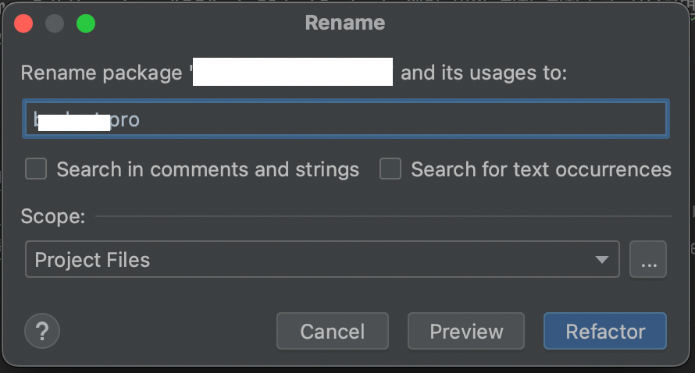The width and height of the screenshot is (695, 373).
Task: Click the 'Rename package' label text
Action: (102, 73)
